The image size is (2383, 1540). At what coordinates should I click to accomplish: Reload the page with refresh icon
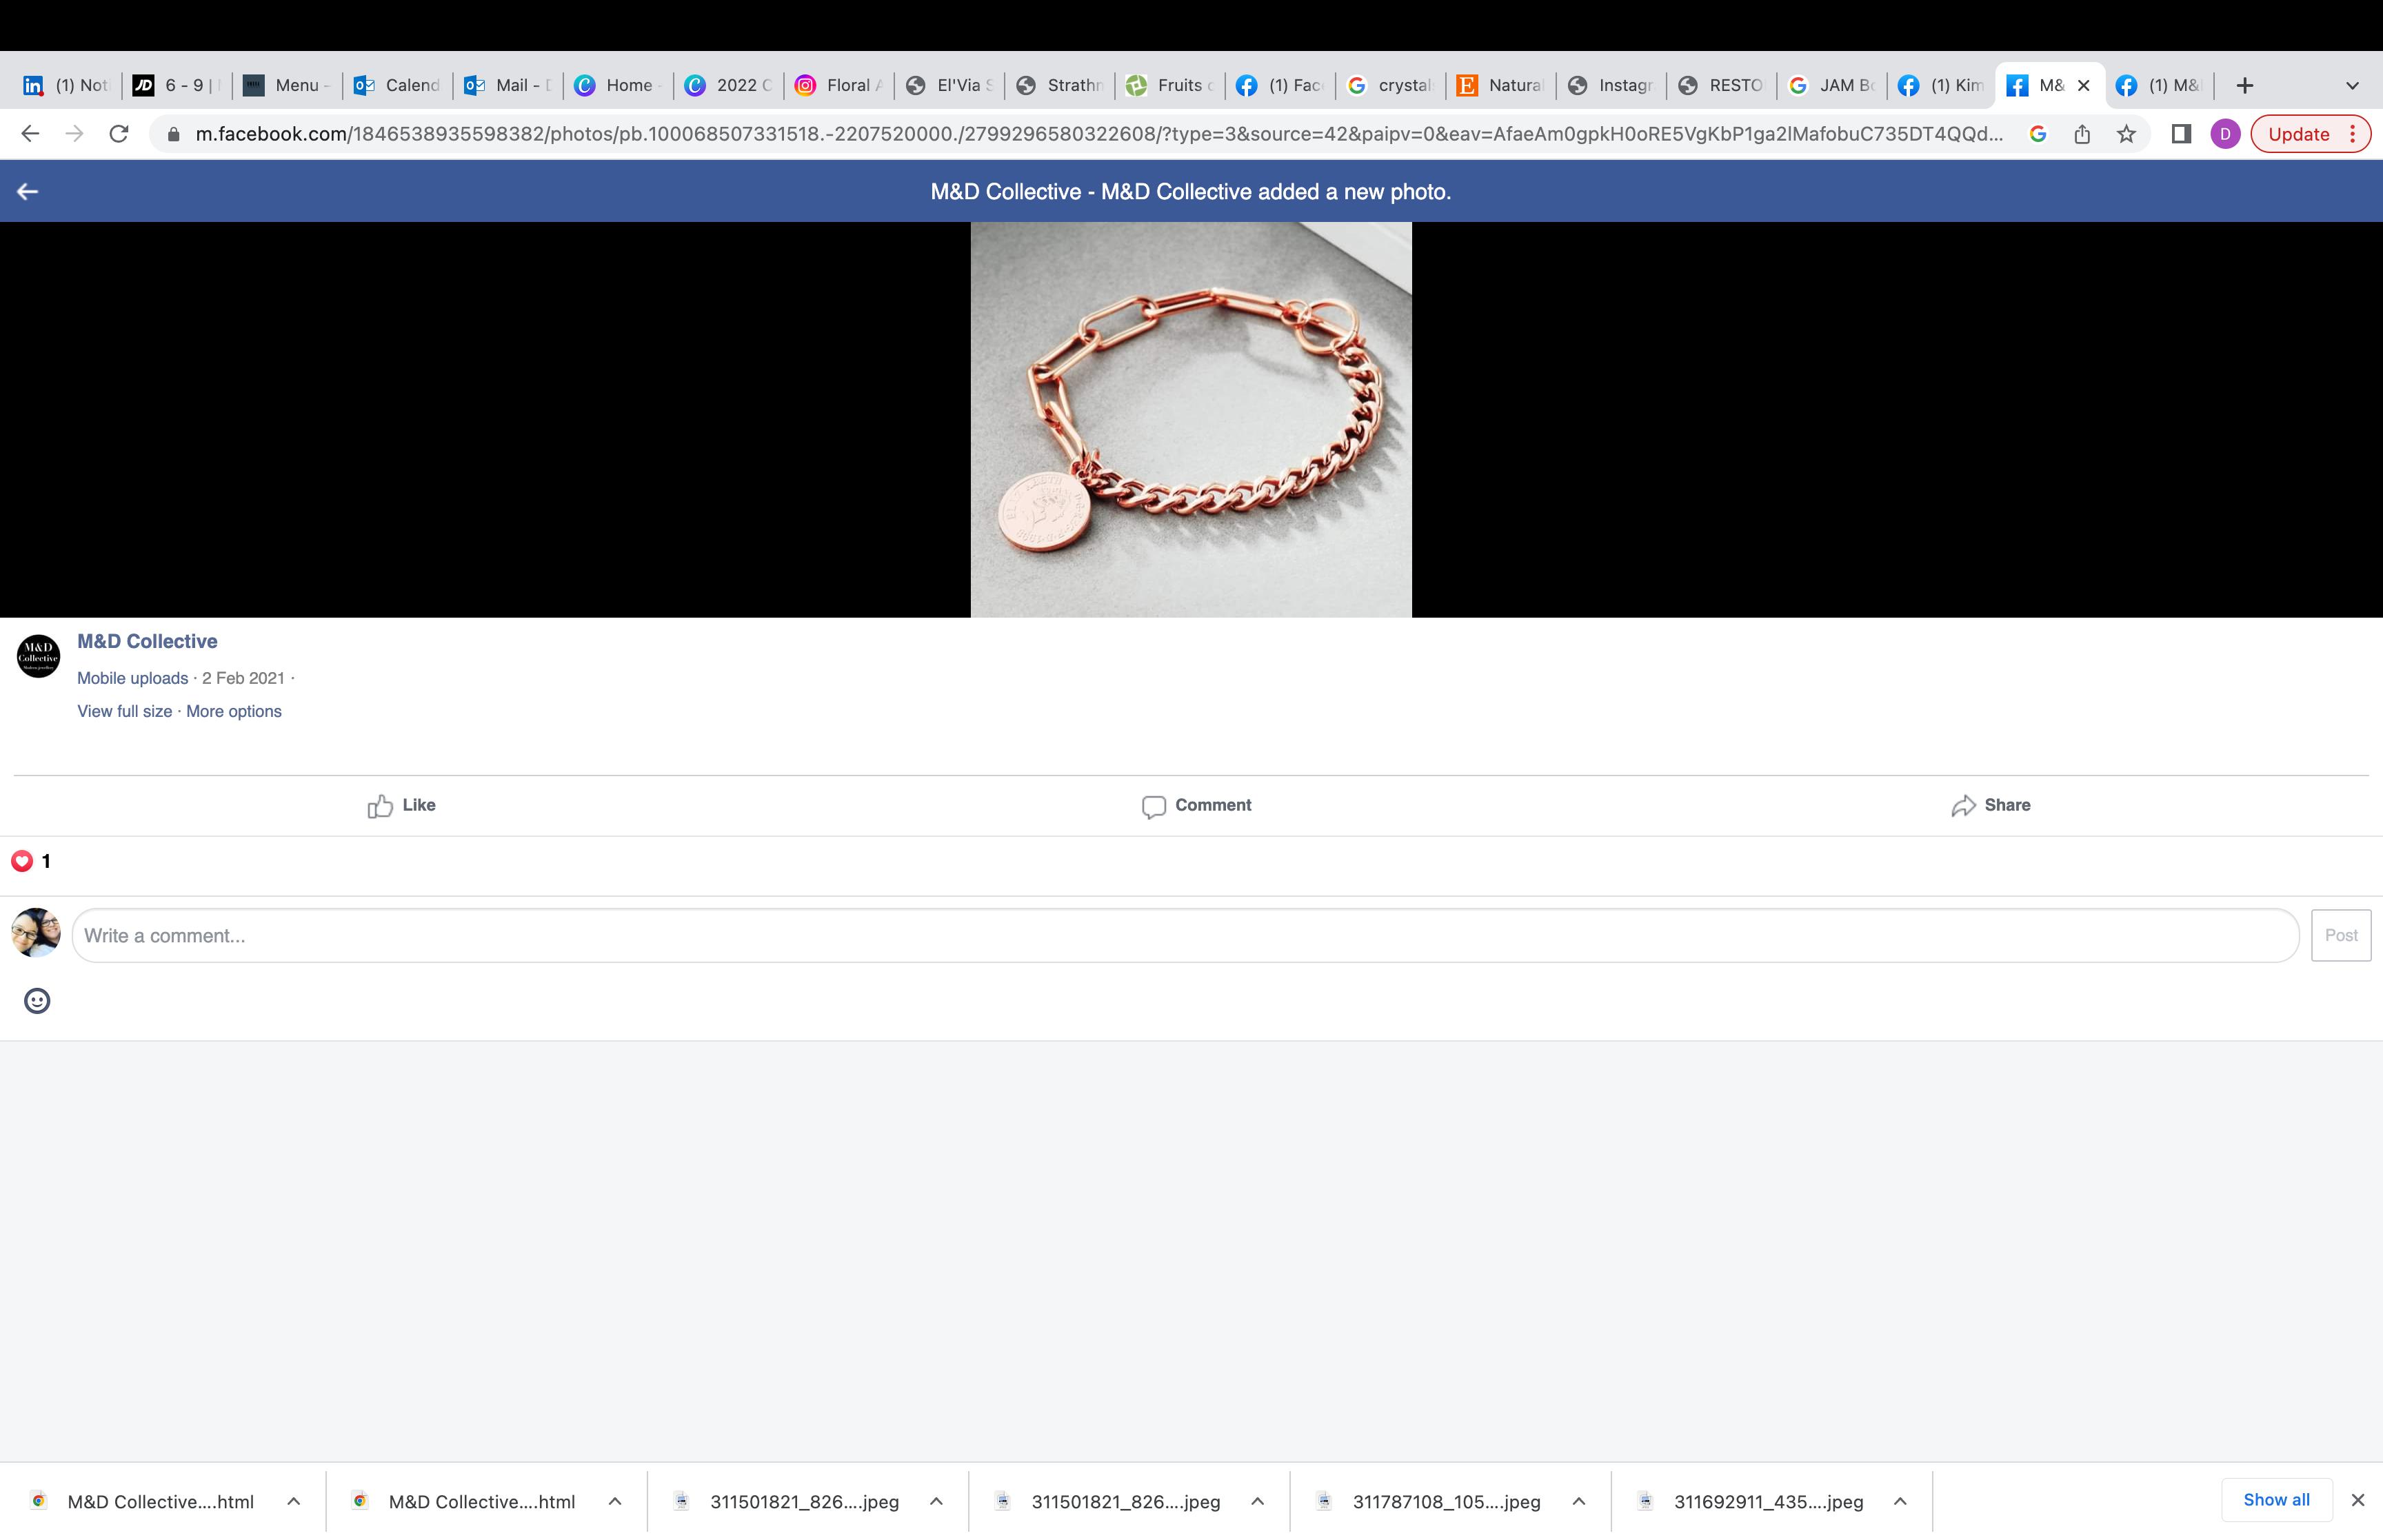coord(119,134)
